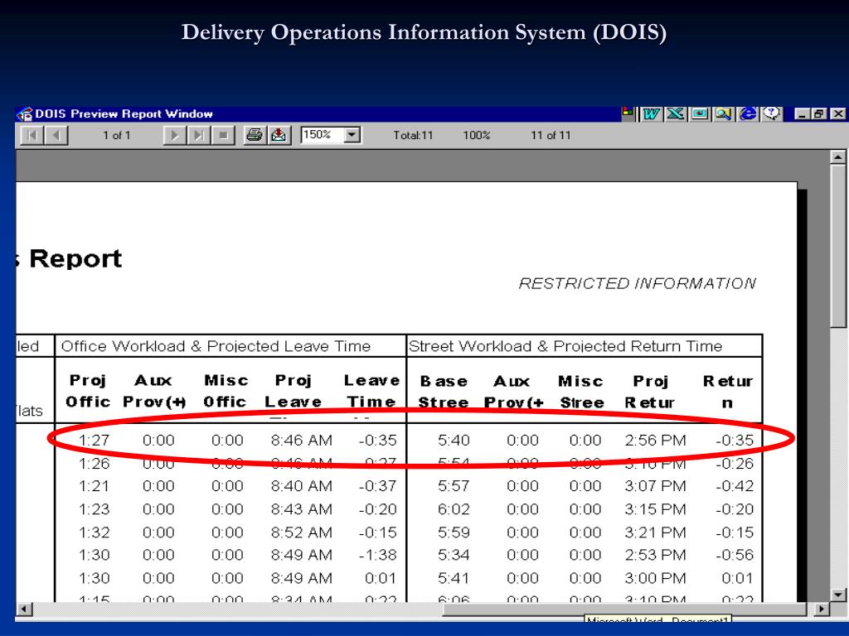Select the '8:43 AM' cell
The image size is (849, 636).
302,509
